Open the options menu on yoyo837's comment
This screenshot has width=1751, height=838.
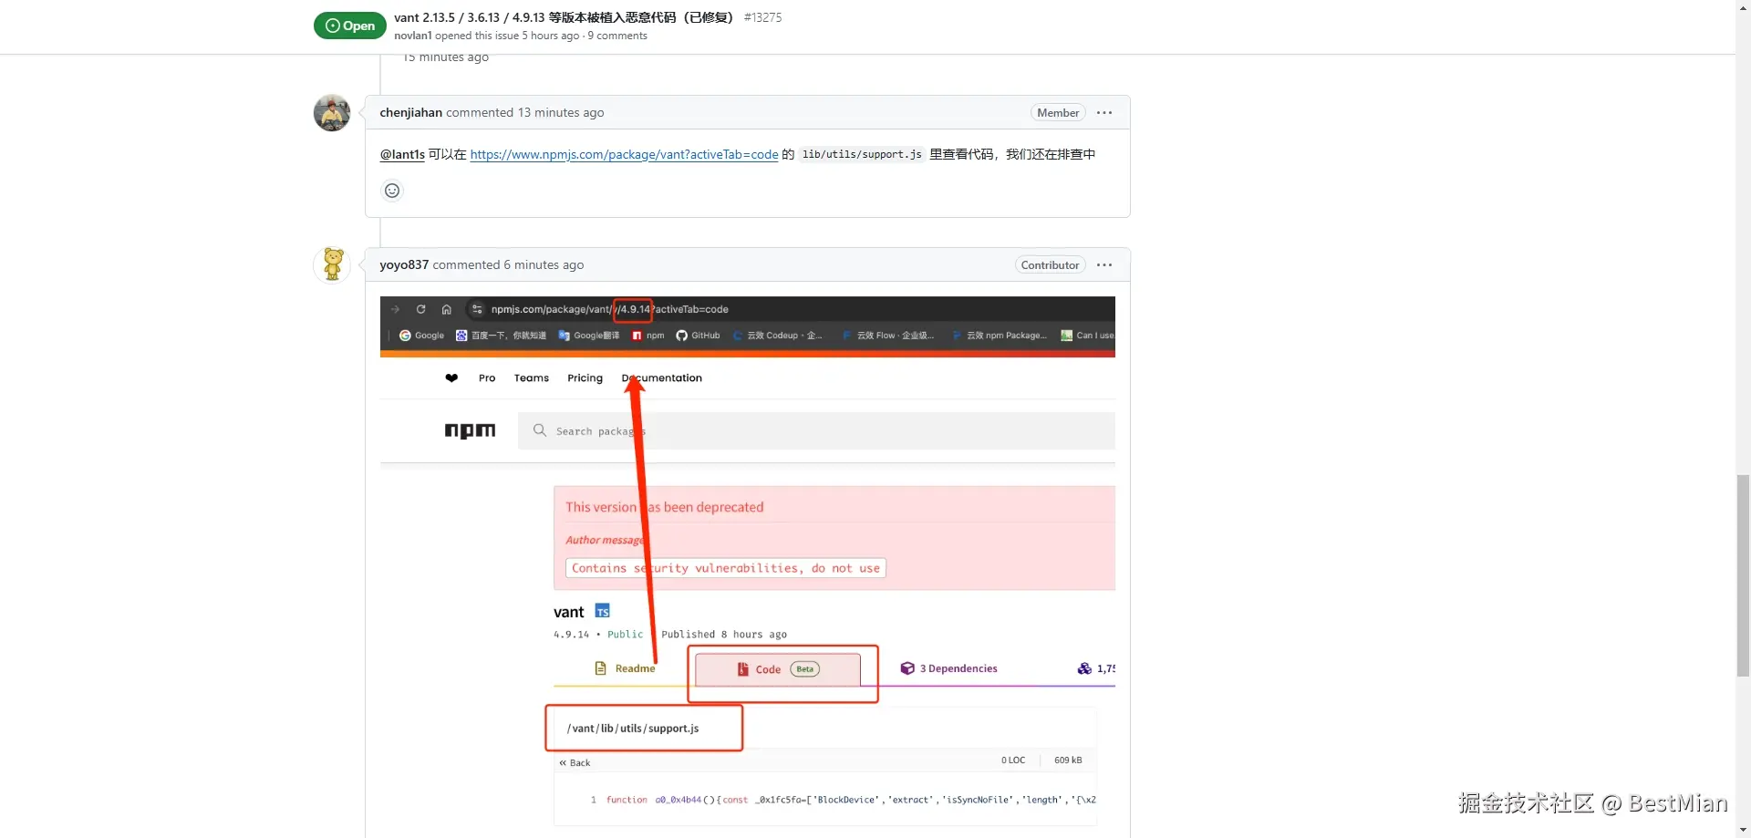[1104, 264]
